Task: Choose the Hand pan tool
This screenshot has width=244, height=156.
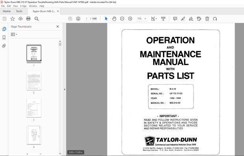Action: (x=114, y=19)
